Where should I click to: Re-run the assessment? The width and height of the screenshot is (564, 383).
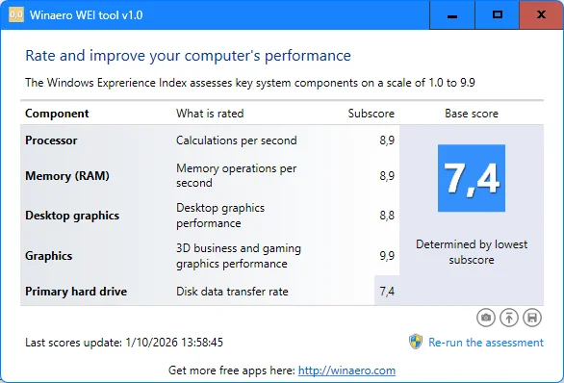pos(486,343)
